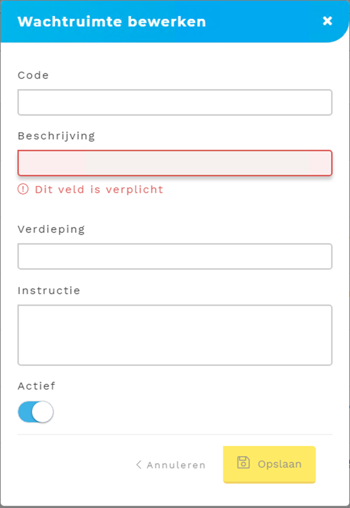Viewport: 350px width, 508px height.
Task: Click into the red Beschrijving field
Action: click(x=175, y=163)
